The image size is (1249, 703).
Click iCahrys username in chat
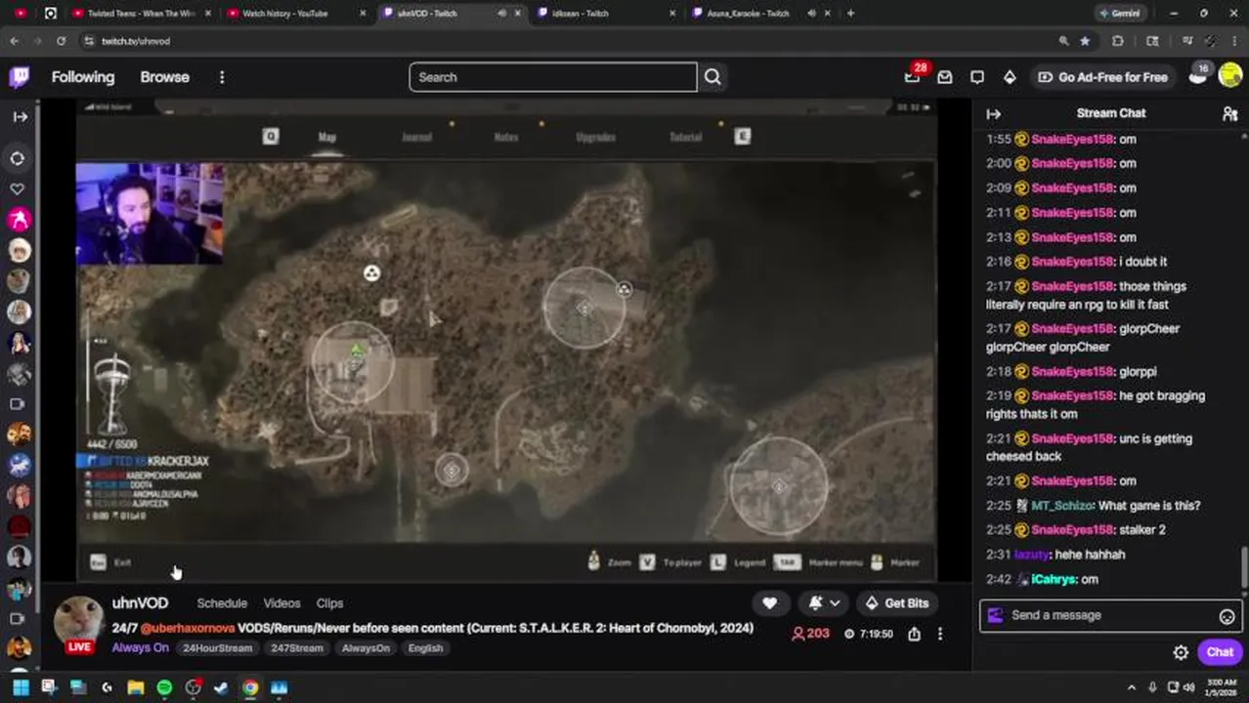(x=1054, y=579)
